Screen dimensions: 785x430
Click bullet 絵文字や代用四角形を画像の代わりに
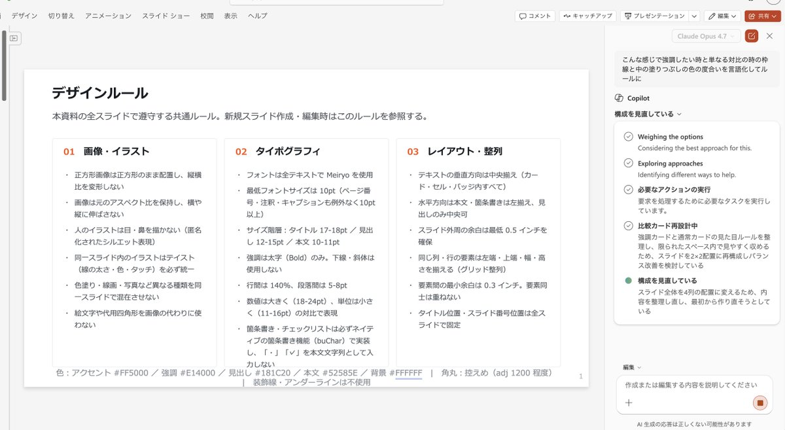(x=137, y=318)
